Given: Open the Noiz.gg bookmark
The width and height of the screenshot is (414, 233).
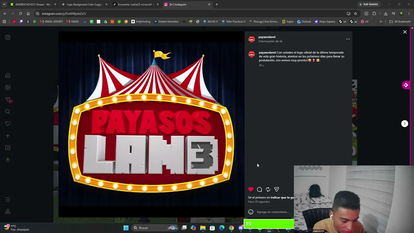Looking at the screenshot, I should (x=264, y=22).
